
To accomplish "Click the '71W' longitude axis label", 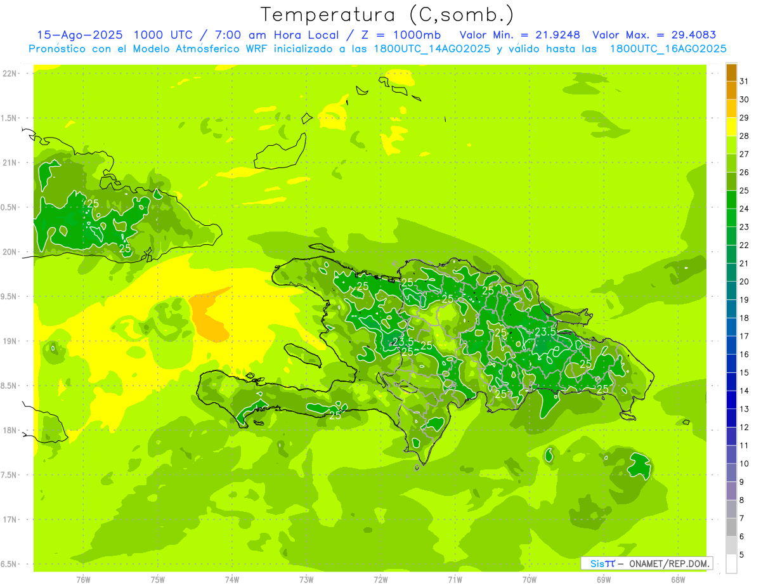I will (455, 580).
